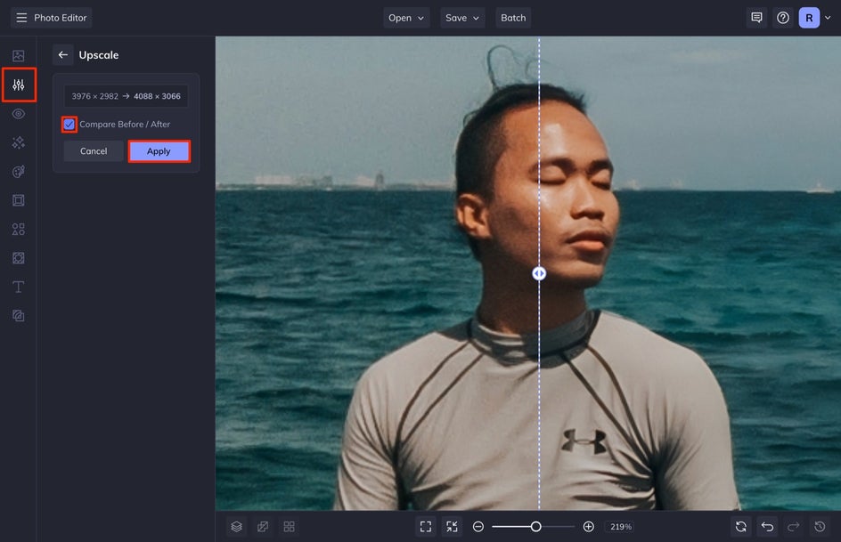This screenshot has width=841, height=542.
Task: Select the Image Manager icon in sidebar
Action: click(19, 56)
